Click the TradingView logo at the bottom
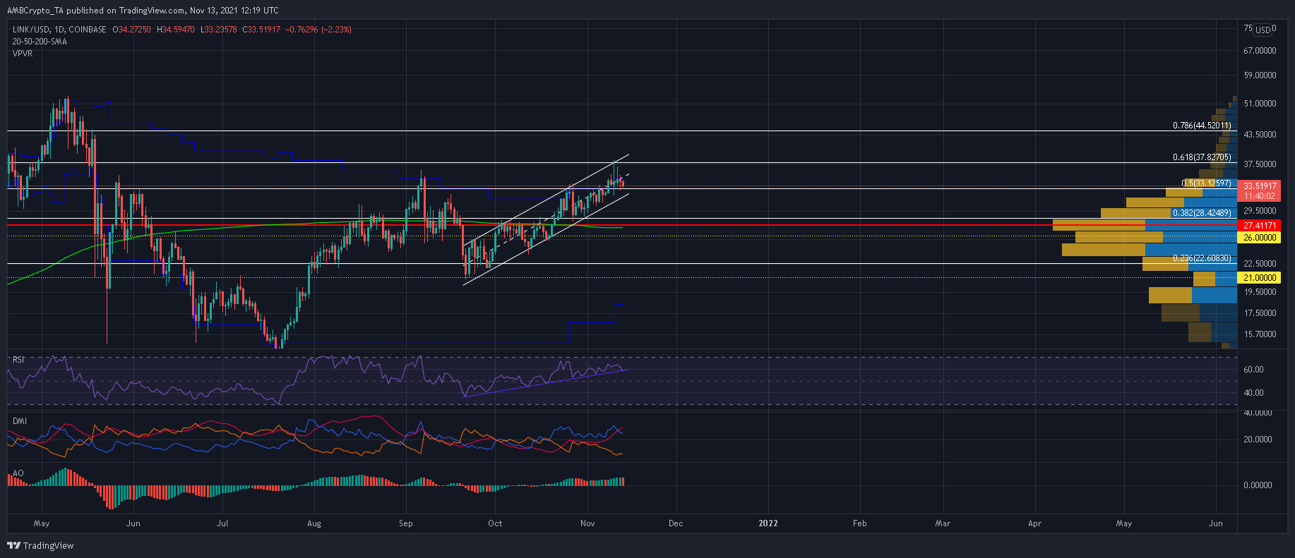 [40, 545]
